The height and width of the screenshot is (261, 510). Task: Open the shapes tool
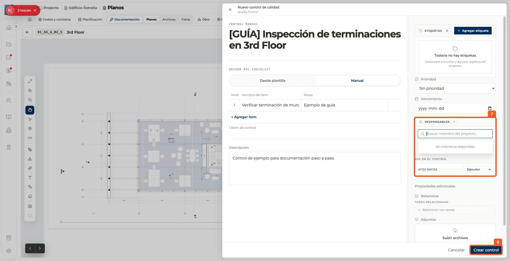click(x=30, y=159)
